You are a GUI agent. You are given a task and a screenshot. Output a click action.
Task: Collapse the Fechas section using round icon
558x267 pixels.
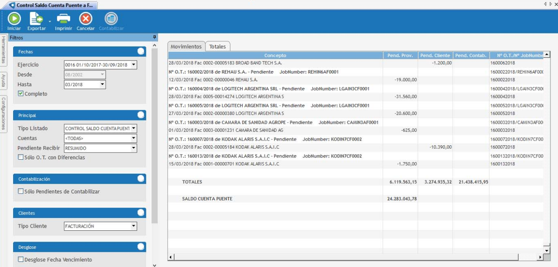coord(141,52)
